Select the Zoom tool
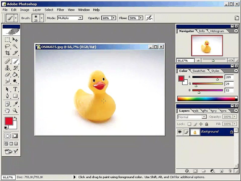Screen dimensions: 241x181 coord(15,110)
